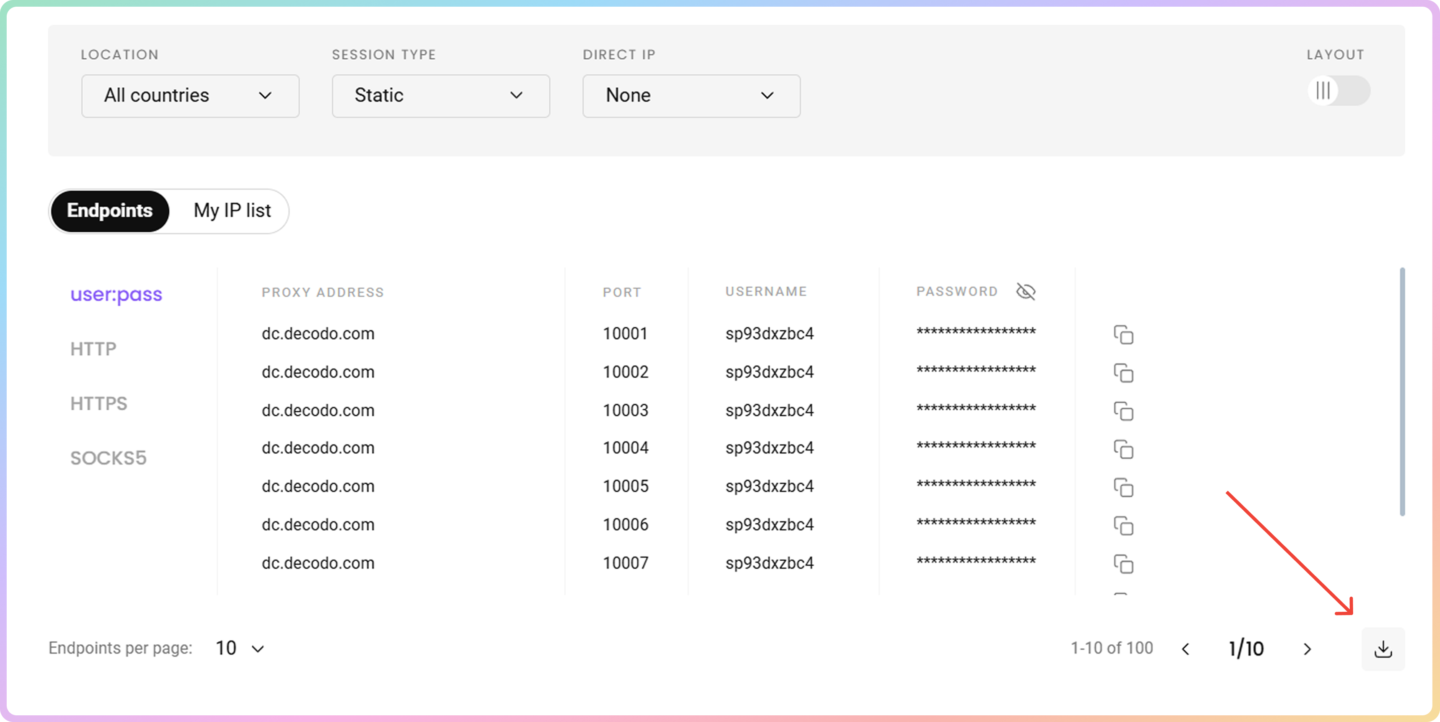Screen dimensions: 1440x722
Task: Open the Session Type Static dropdown
Action: [441, 96]
